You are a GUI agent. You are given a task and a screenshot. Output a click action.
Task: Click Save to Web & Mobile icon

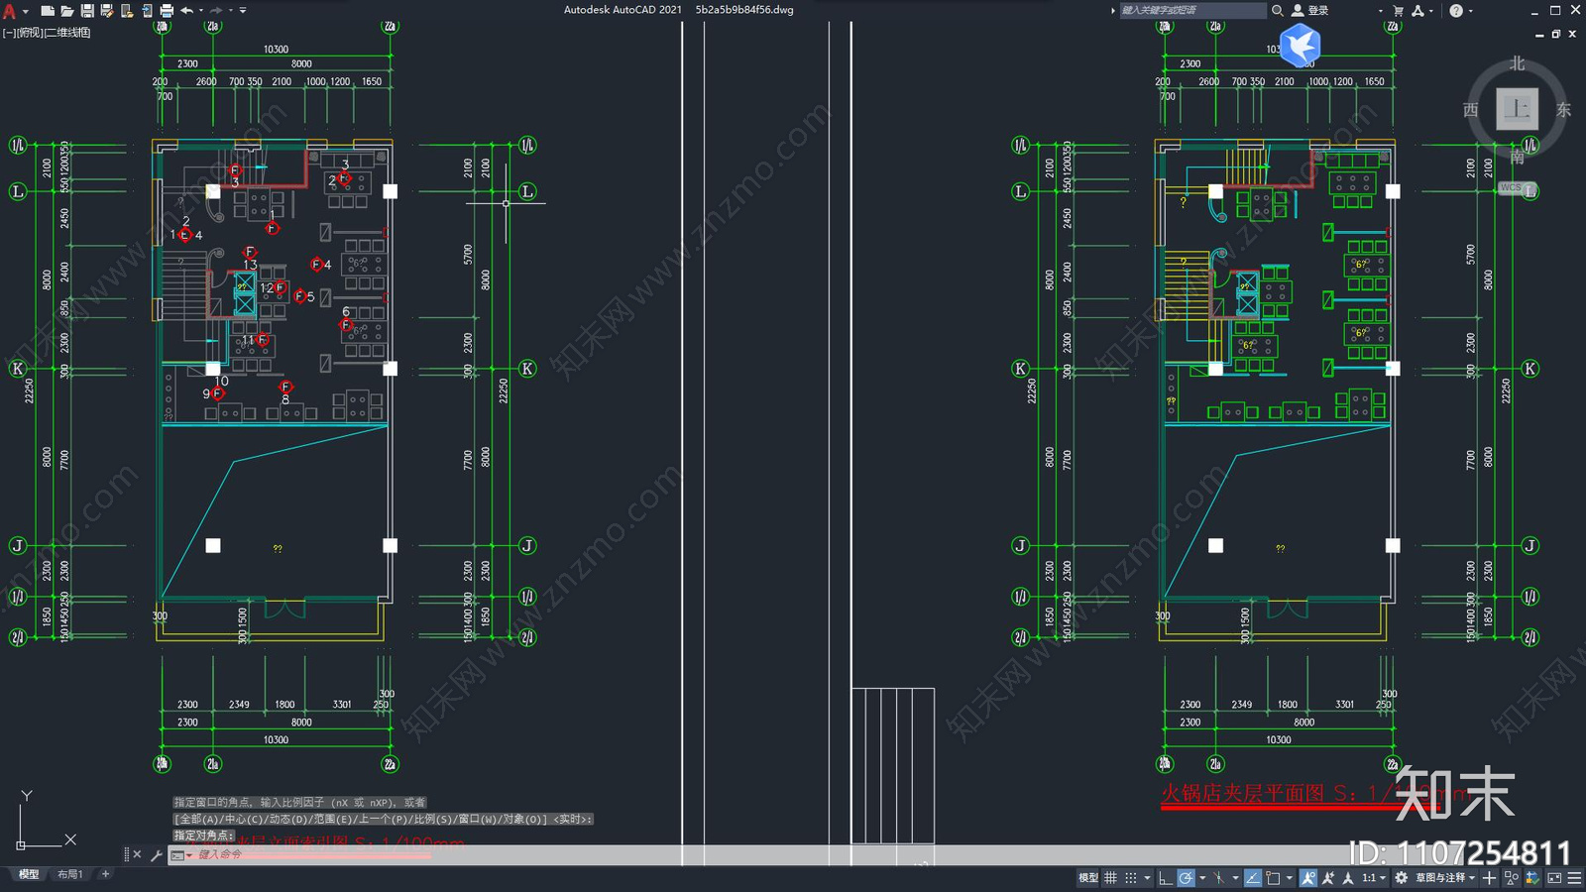[x=147, y=11]
